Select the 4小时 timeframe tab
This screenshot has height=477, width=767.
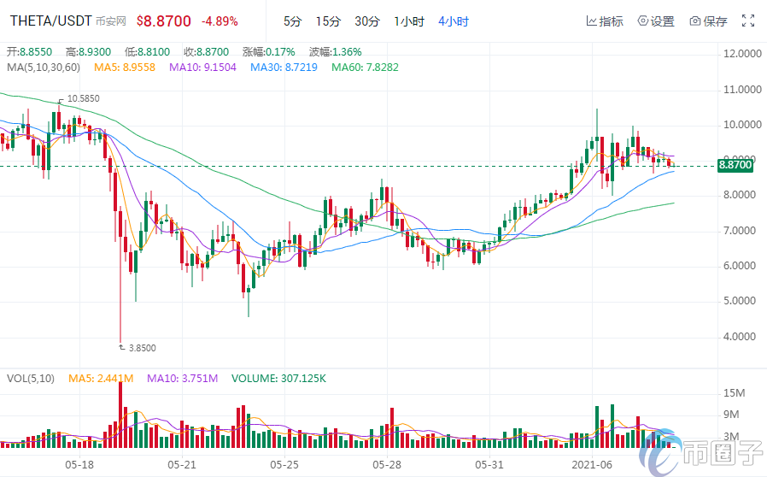pos(452,21)
